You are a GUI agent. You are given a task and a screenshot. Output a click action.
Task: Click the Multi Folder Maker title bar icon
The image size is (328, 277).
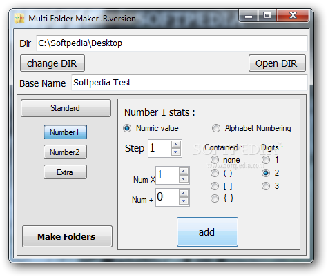coord(19,19)
